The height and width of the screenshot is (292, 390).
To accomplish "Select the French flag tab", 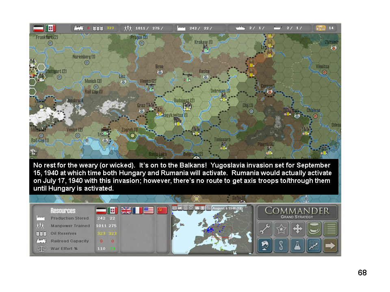I will (x=137, y=210).
